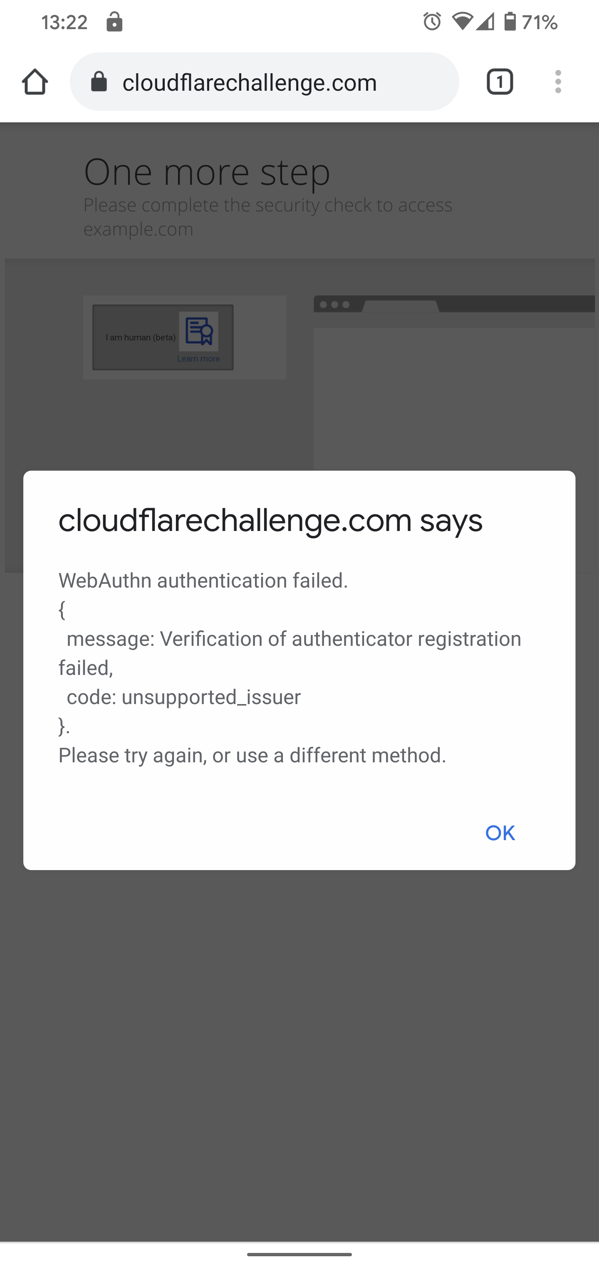599x1265 pixels.
Task: Click the certificate icon in human widget
Action: point(198,331)
